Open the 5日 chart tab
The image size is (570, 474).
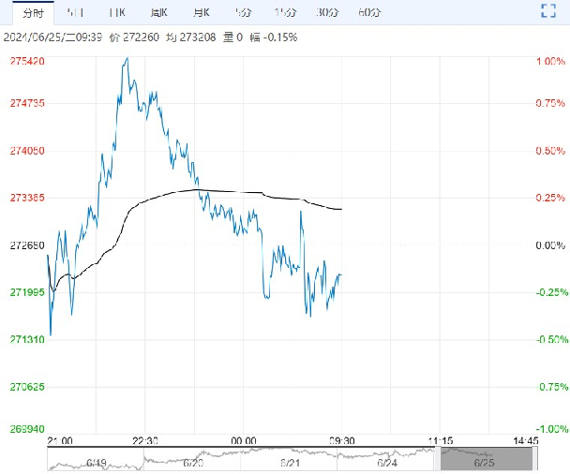click(76, 12)
